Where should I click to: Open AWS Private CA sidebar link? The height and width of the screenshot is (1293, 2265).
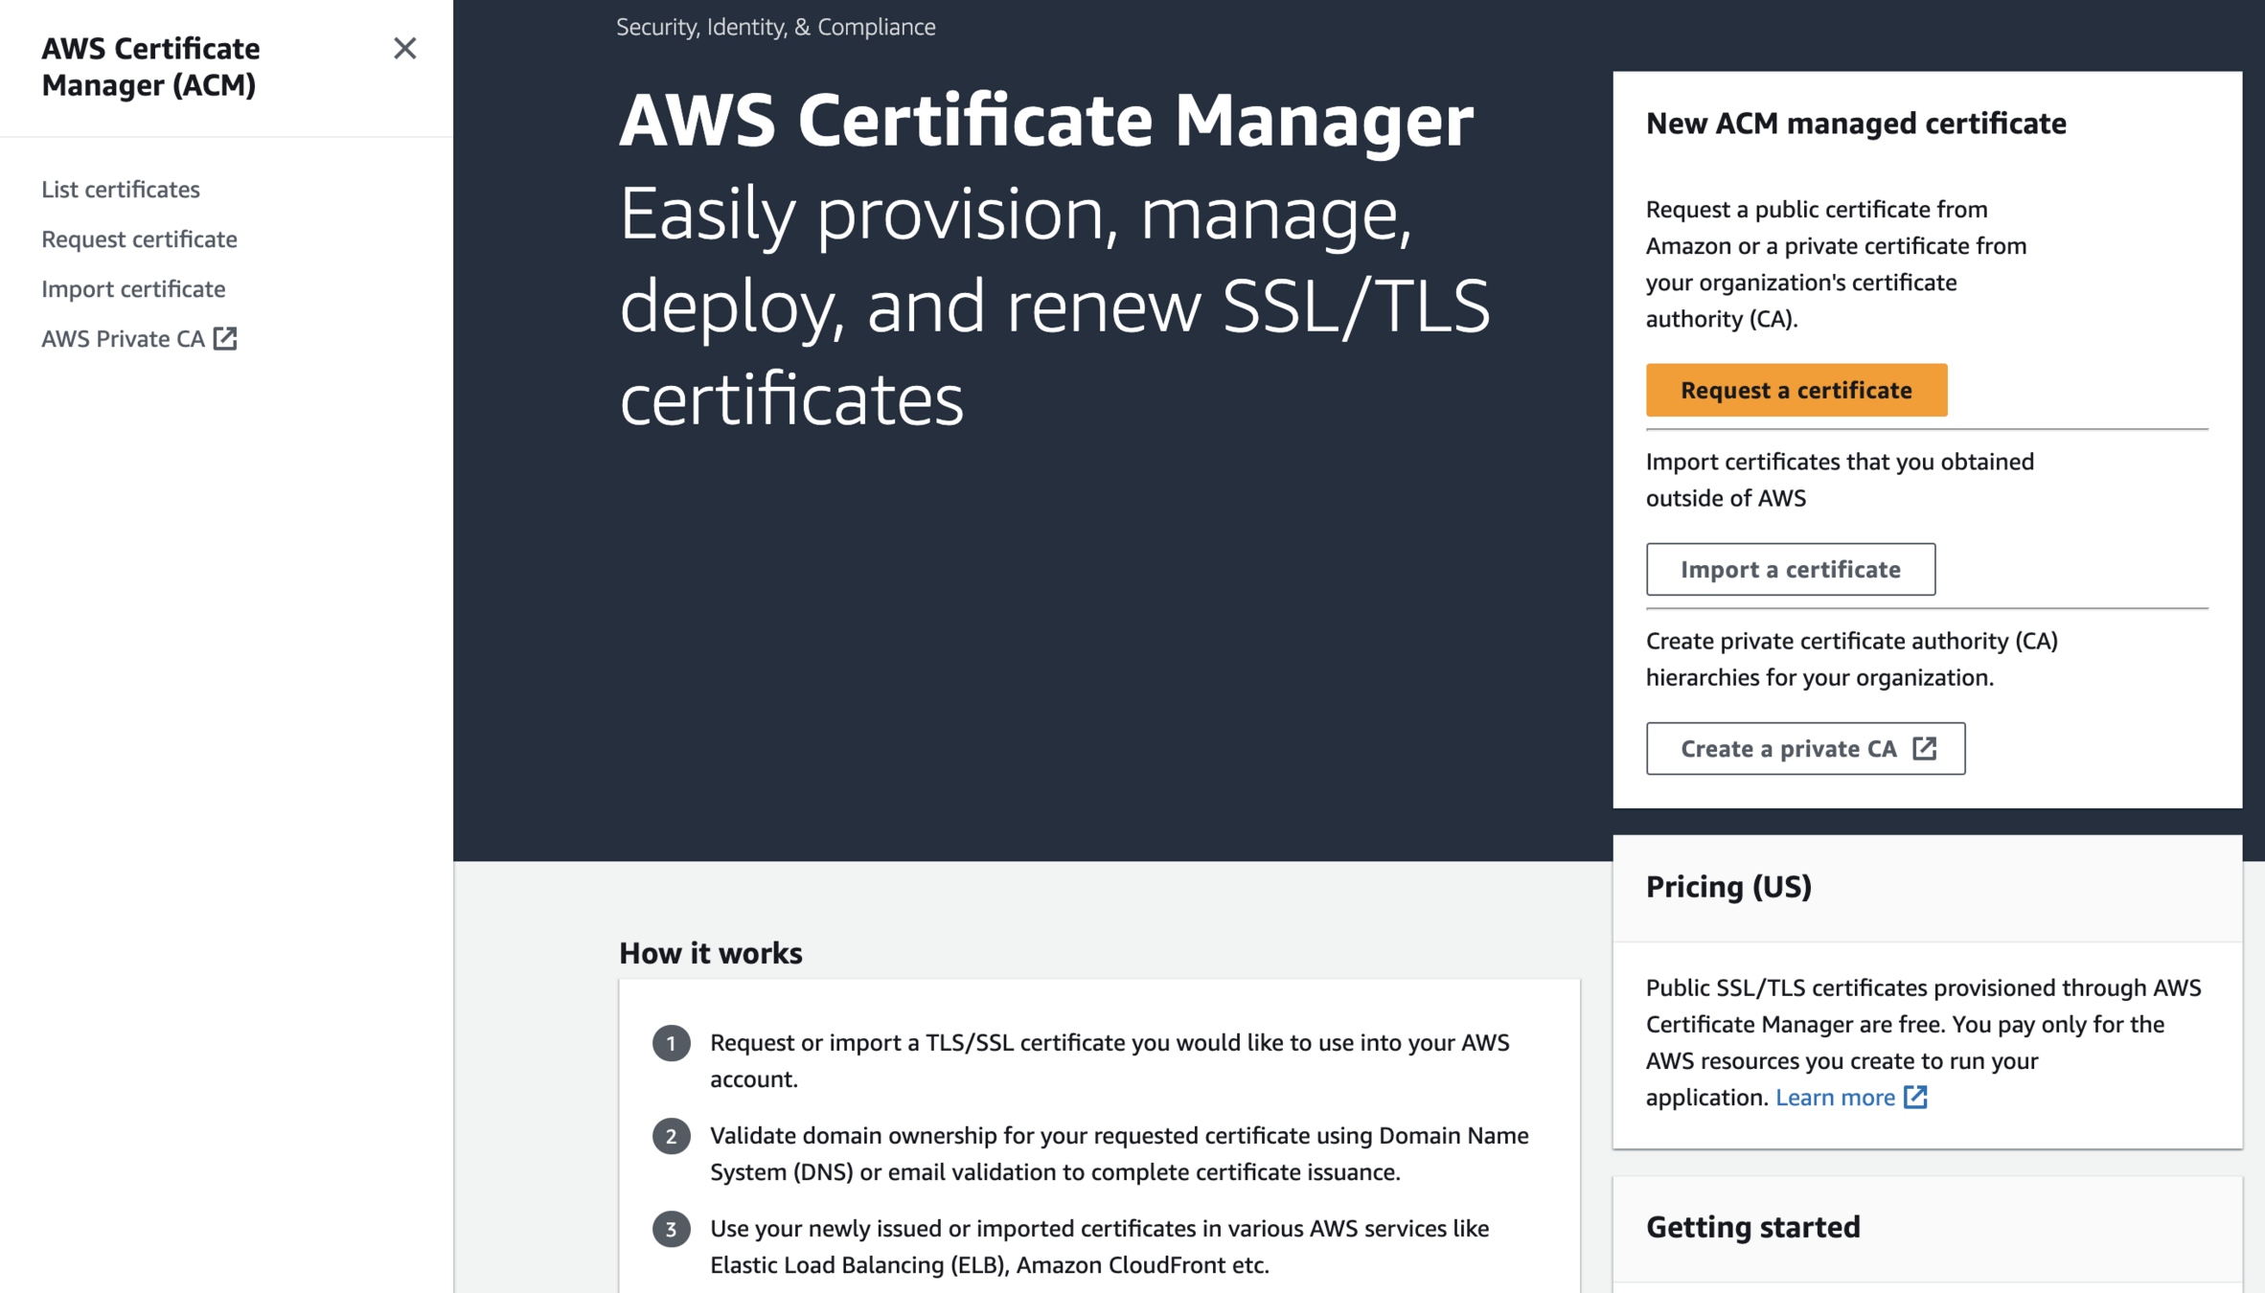pyautogui.click(x=124, y=338)
